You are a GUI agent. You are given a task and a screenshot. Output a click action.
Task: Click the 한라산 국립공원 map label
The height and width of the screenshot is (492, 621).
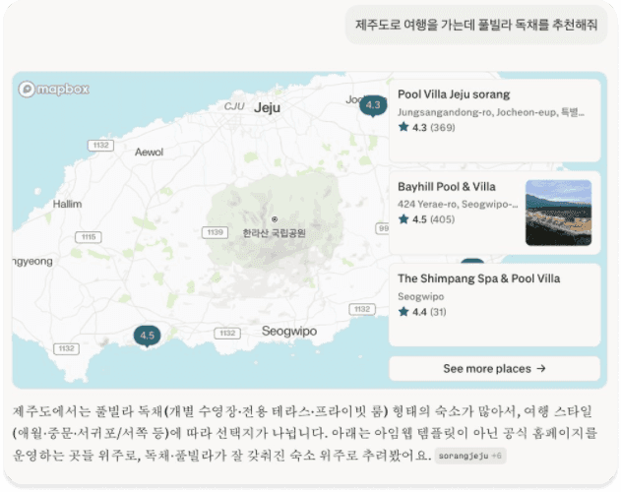274,233
